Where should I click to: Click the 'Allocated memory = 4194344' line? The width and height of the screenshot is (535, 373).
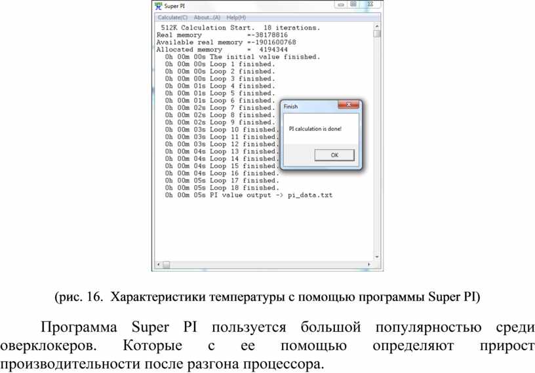[222, 49]
